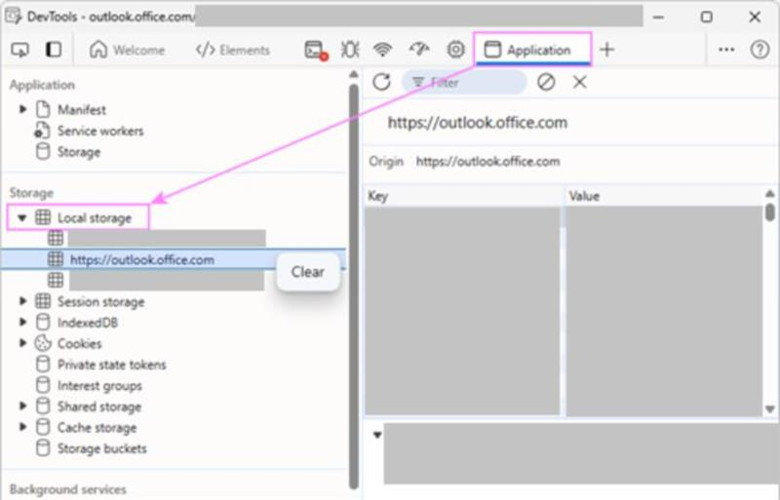Click the Help question mark icon
This screenshot has width=780, height=500.
tap(760, 50)
